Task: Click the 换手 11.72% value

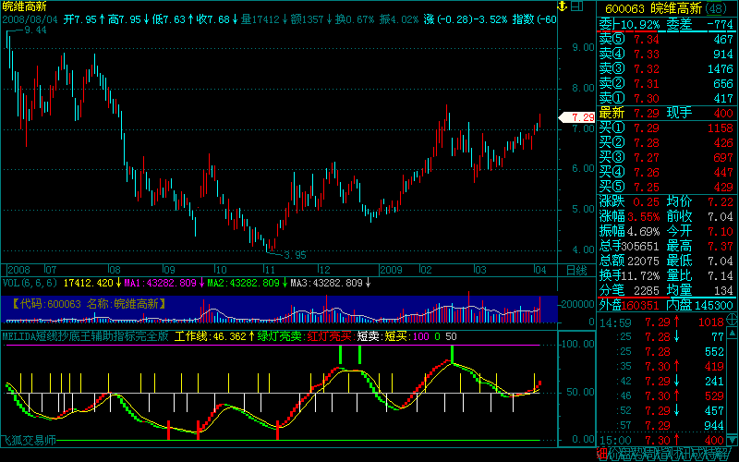Action: coord(639,275)
